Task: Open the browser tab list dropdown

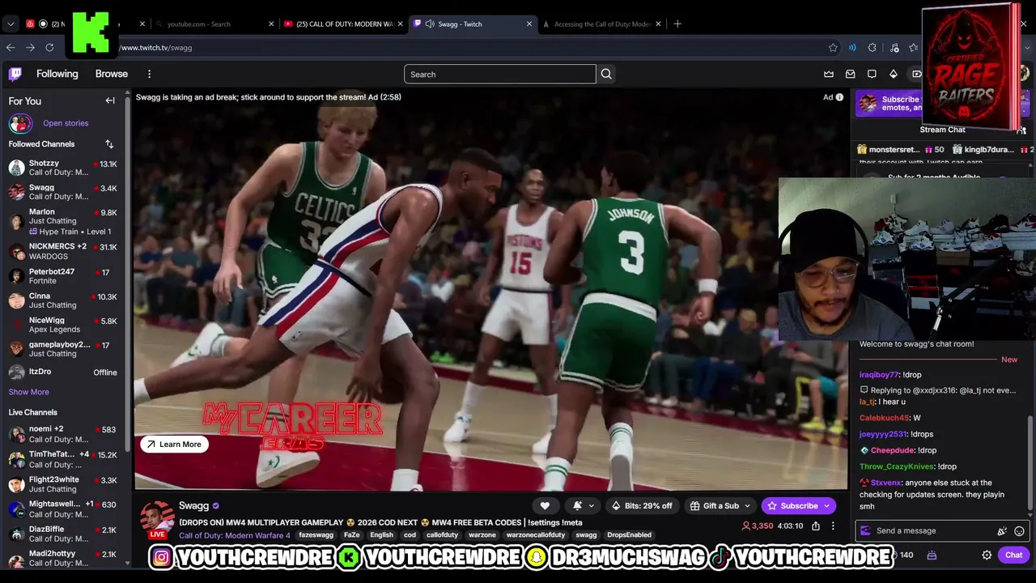Action: pos(11,24)
